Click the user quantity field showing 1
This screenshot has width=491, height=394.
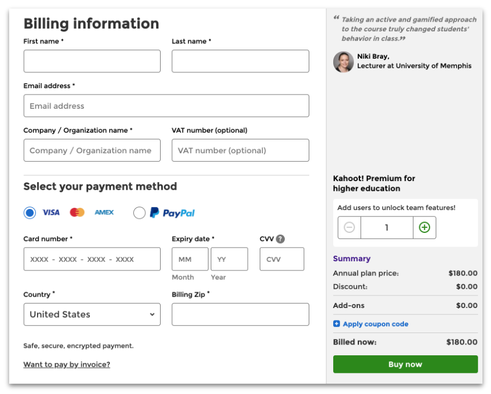click(387, 228)
